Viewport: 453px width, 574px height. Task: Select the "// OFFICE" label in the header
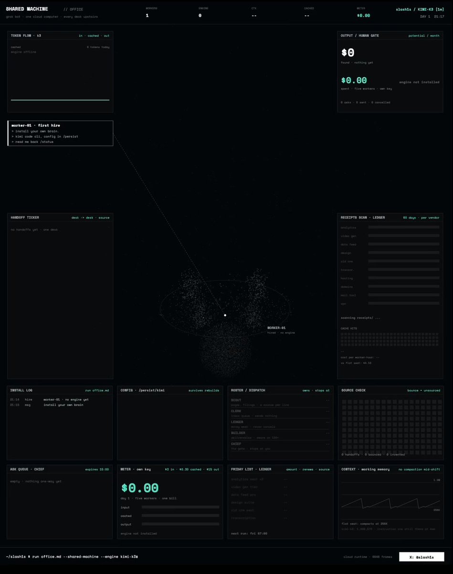[x=73, y=9]
